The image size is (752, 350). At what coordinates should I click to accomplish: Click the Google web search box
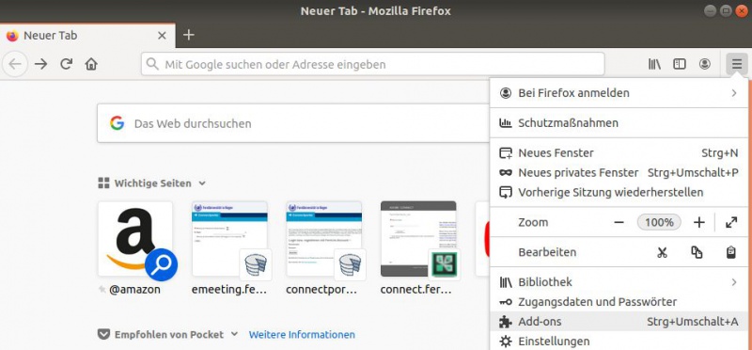293,123
